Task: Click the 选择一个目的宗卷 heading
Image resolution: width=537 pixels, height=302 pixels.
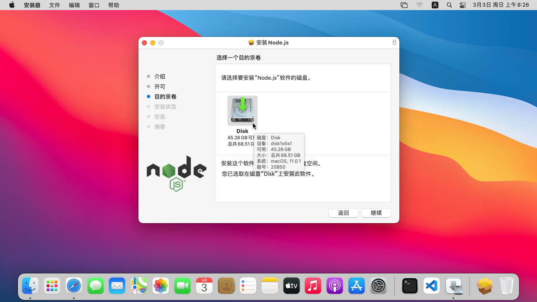Action: [x=239, y=57]
